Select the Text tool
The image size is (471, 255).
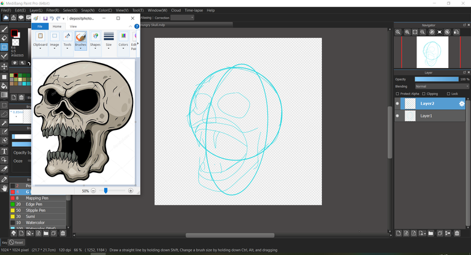click(4, 151)
